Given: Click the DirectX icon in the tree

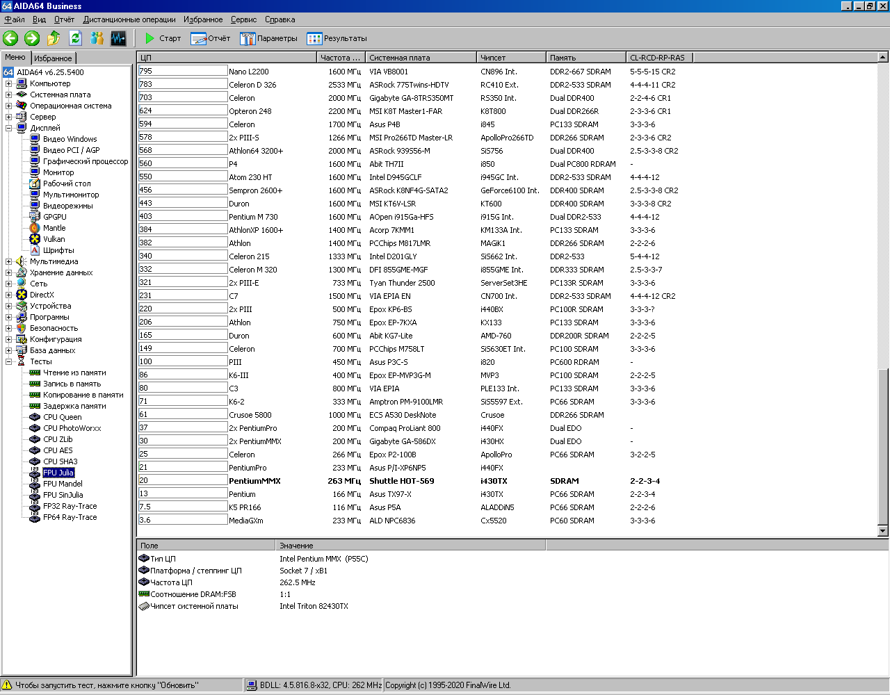Looking at the screenshot, I should (22, 295).
